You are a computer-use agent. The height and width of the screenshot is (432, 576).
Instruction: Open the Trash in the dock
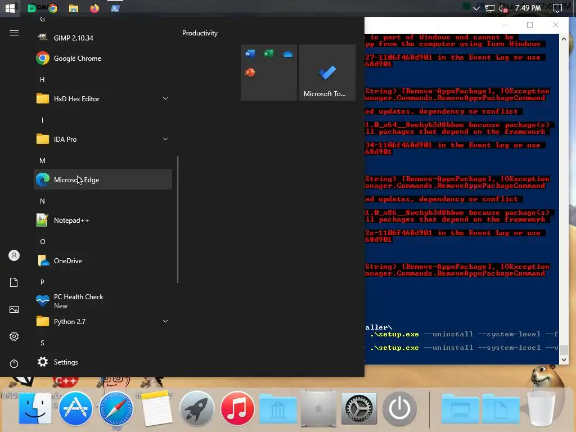pyautogui.click(x=541, y=408)
